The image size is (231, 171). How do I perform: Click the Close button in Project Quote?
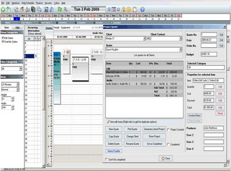166,158
